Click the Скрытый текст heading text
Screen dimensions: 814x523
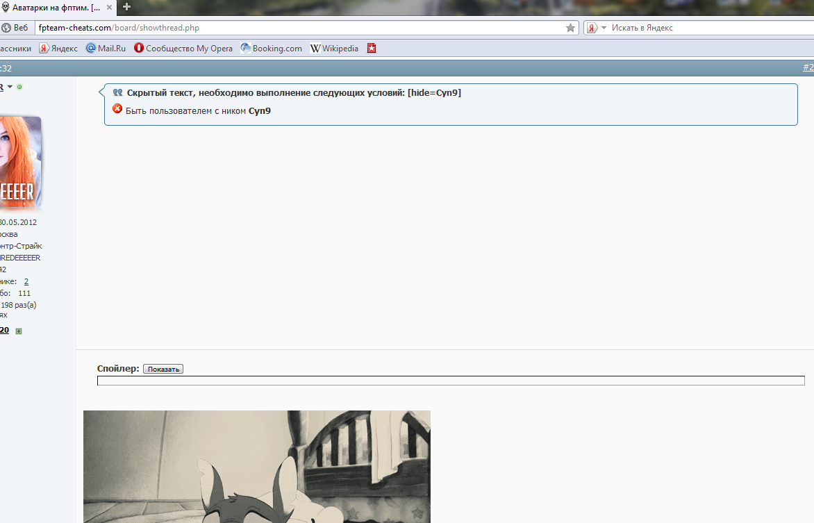294,92
